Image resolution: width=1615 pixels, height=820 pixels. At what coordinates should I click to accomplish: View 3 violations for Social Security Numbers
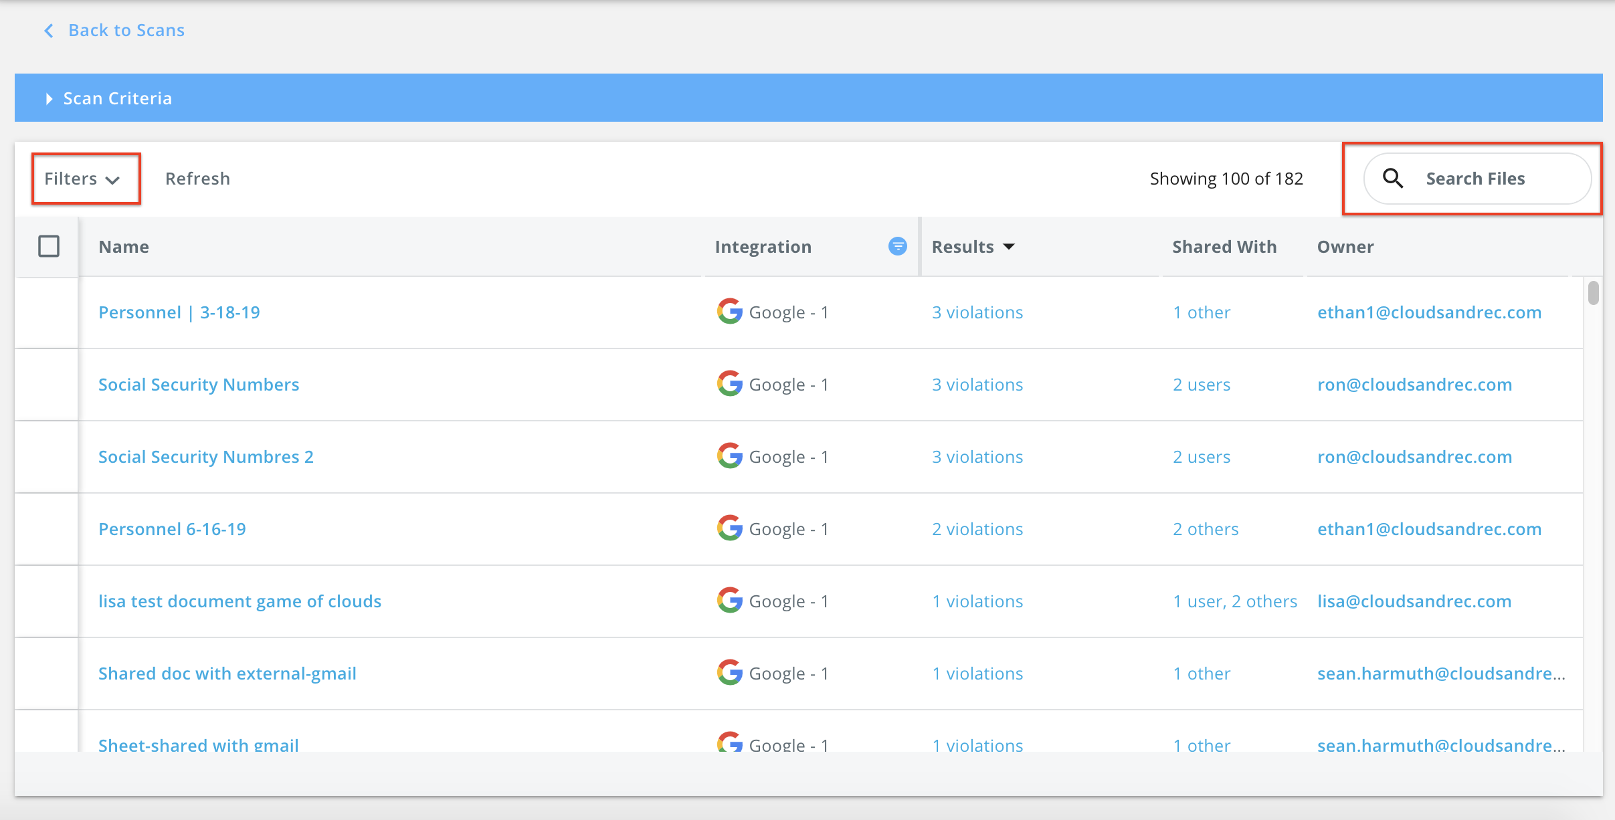pos(977,384)
